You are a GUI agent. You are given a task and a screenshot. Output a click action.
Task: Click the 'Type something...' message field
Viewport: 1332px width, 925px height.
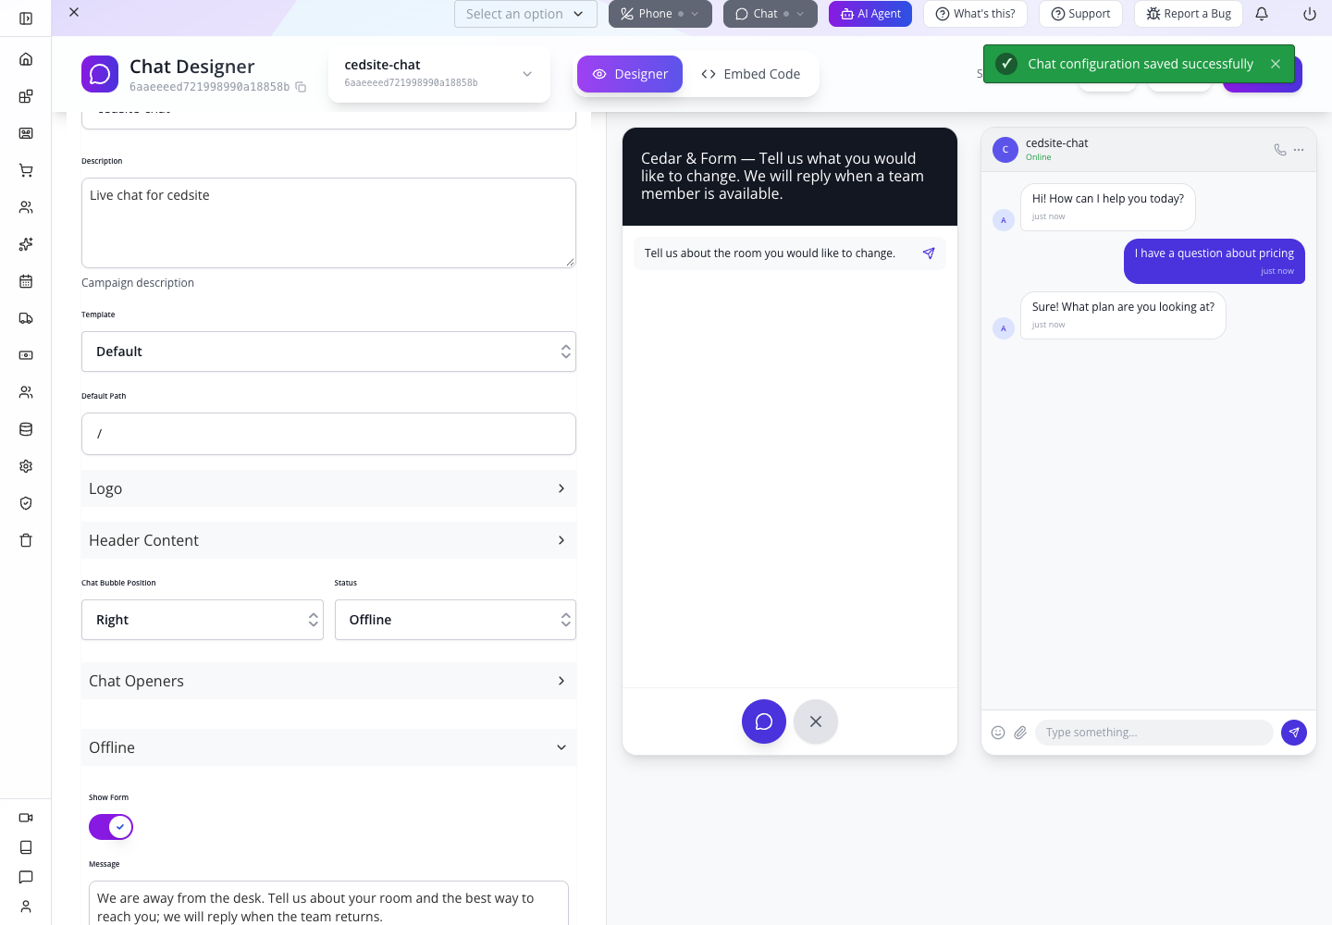(x=1153, y=733)
